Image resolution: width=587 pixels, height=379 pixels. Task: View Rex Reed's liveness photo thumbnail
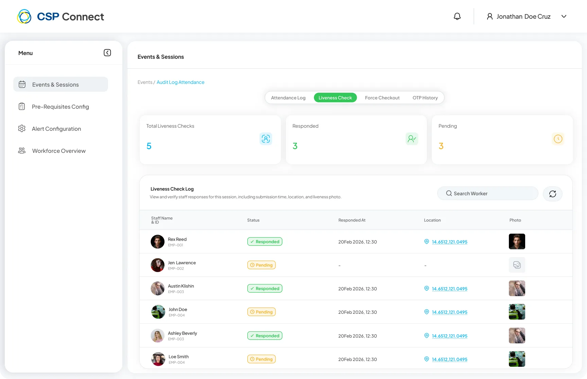click(517, 241)
